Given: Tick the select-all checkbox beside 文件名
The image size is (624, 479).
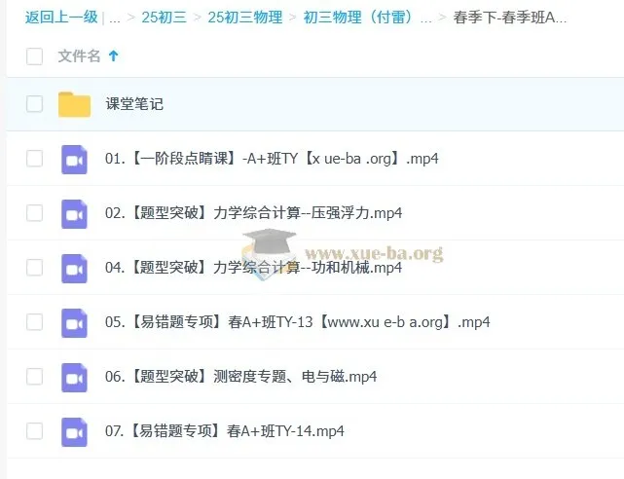Looking at the screenshot, I should 35,56.
